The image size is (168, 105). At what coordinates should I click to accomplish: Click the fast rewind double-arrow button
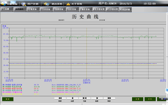[x=60, y=98]
